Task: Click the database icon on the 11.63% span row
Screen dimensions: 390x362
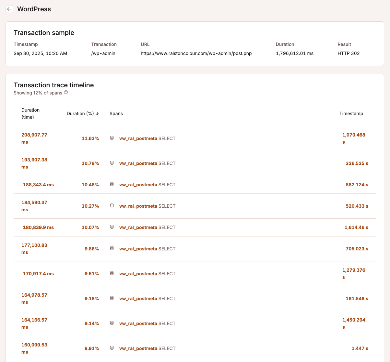Action: click(x=112, y=138)
